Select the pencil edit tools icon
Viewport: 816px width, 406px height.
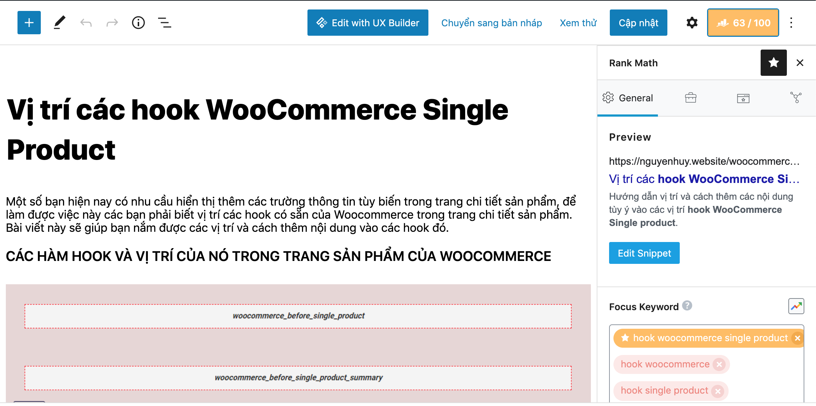(x=59, y=23)
